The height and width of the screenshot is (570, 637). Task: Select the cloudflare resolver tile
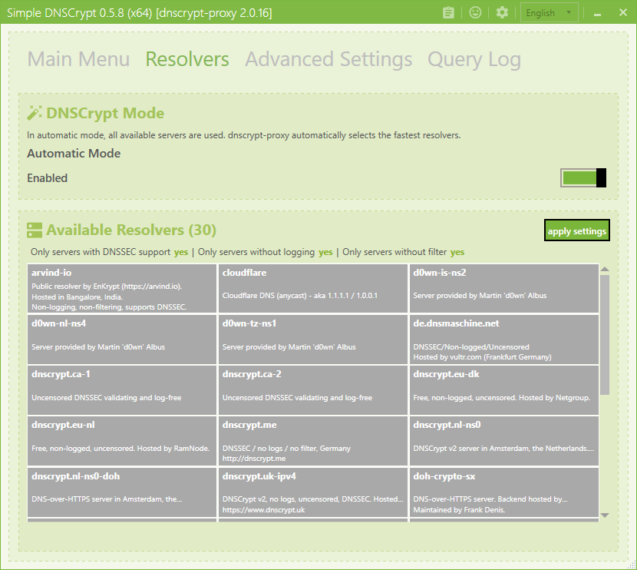[x=312, y=288]
